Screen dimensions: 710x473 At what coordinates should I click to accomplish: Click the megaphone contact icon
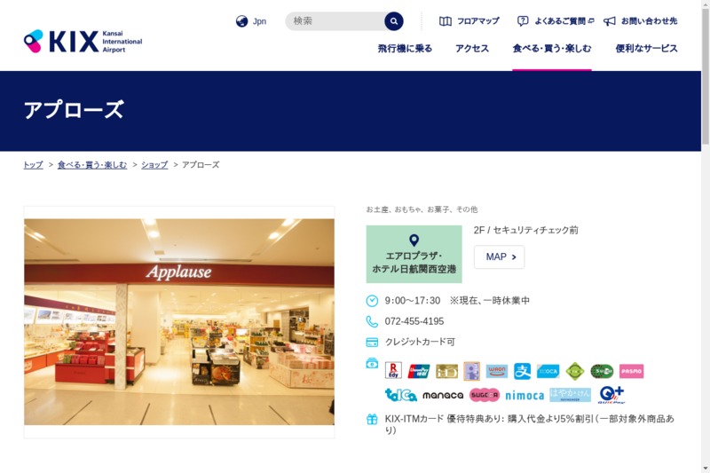click(610, 21)
